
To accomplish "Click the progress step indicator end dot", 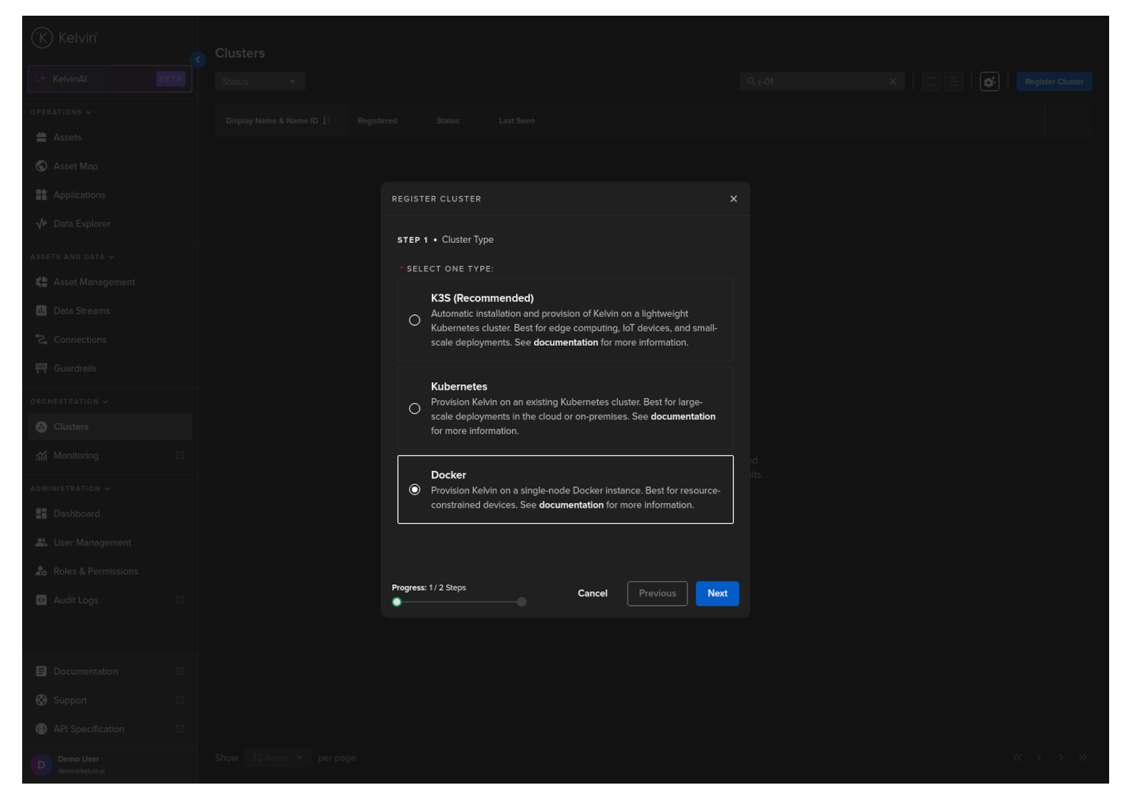I will tap(522, 602).
